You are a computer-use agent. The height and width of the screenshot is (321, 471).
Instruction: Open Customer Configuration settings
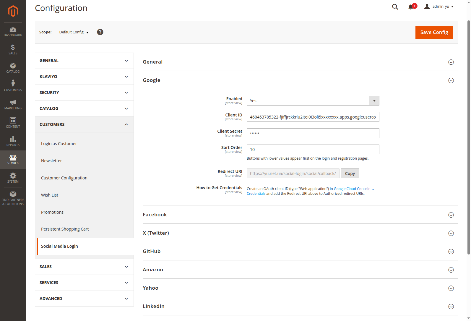point(64,178)
